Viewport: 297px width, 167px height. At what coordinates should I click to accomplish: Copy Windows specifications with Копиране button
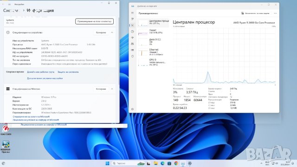click(101, 89)
